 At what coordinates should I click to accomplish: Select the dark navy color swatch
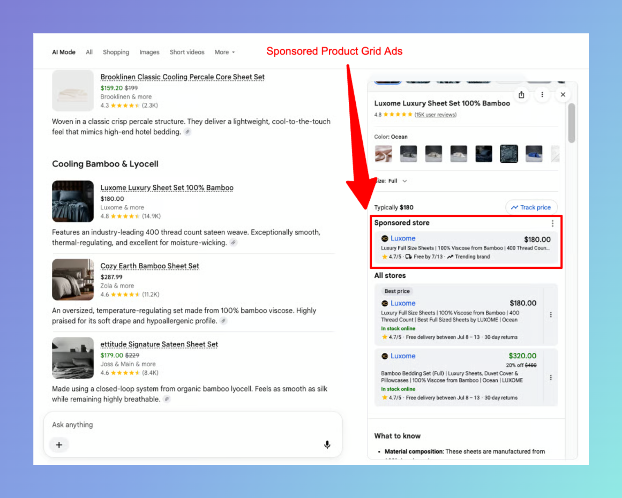(x=484, y=154)
